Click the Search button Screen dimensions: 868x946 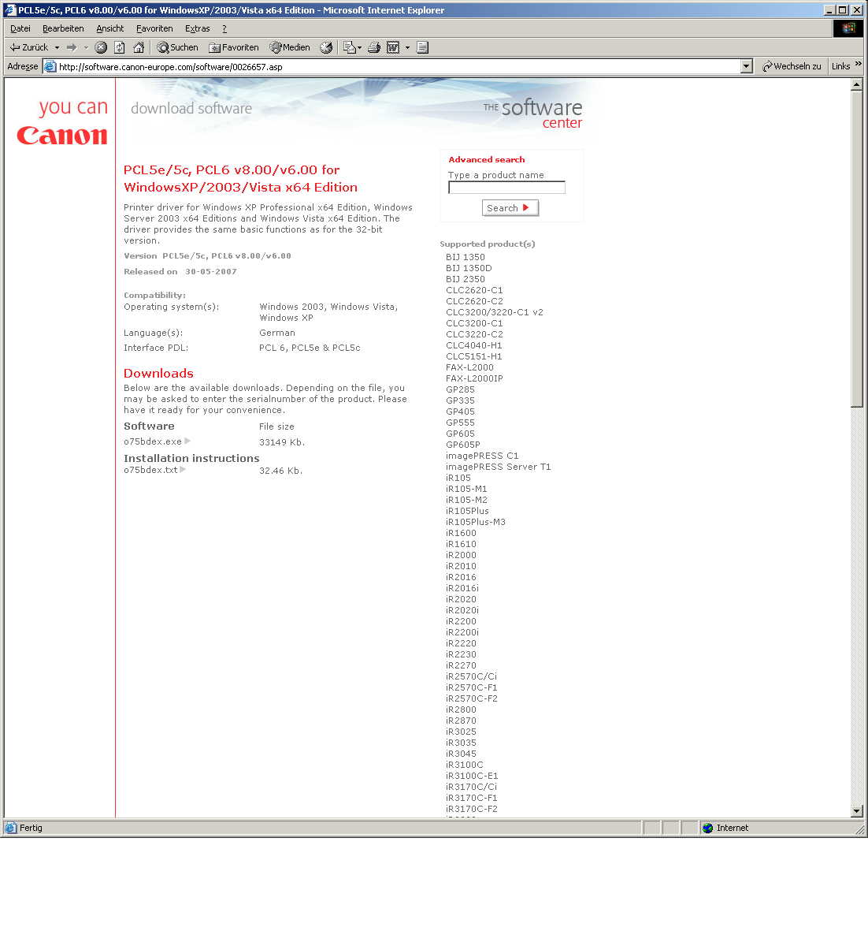[x=510, y=208]
